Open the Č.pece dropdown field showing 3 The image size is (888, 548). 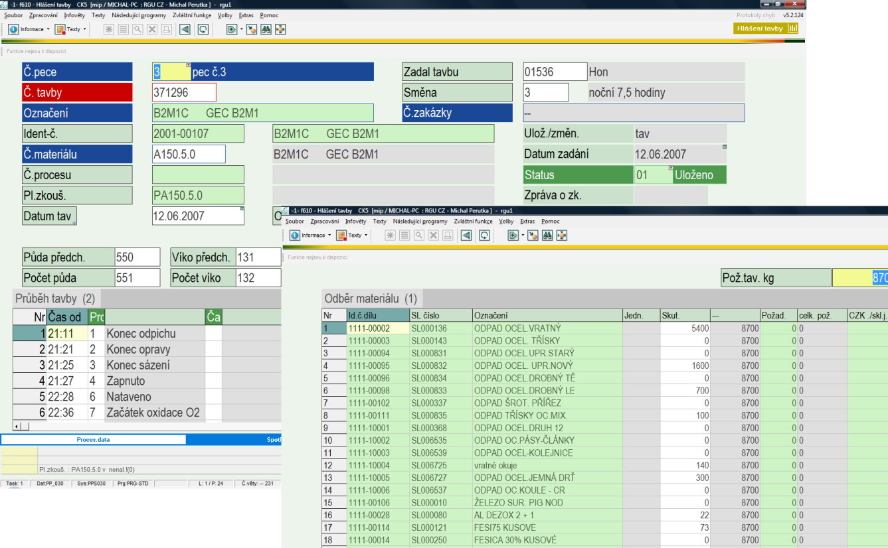click(171, 72)
